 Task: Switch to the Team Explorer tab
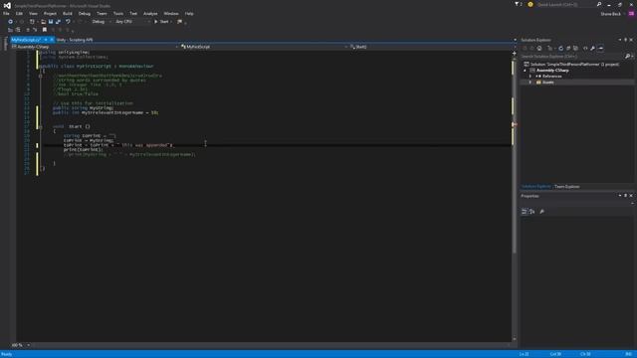coord(567,187)
